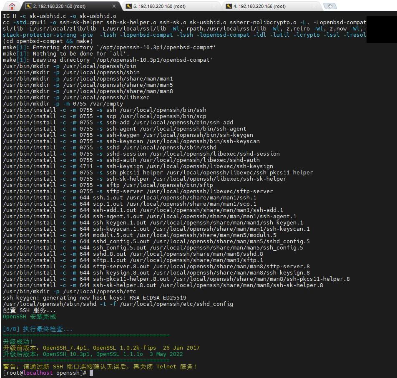Click the line 'mkdir -p /usr/local/openssh/libexec'
This screenshot has height=378, width=397.
(x=76, y=97)
